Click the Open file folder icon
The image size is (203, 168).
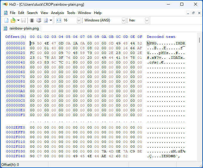[13, 20]
